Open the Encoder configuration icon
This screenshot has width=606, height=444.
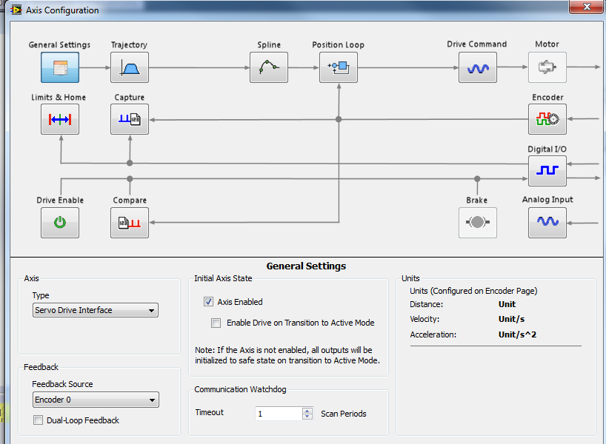(x=547, y=119)
